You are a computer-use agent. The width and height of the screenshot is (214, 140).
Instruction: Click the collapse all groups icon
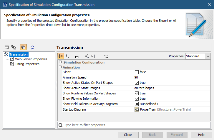coord(94,56)
